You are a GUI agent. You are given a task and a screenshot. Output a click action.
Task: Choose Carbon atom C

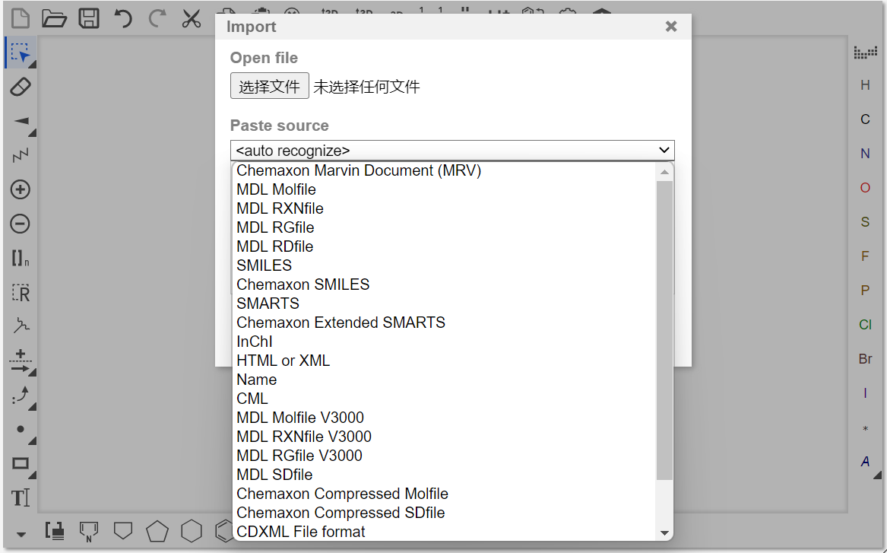tap(865, 119)
